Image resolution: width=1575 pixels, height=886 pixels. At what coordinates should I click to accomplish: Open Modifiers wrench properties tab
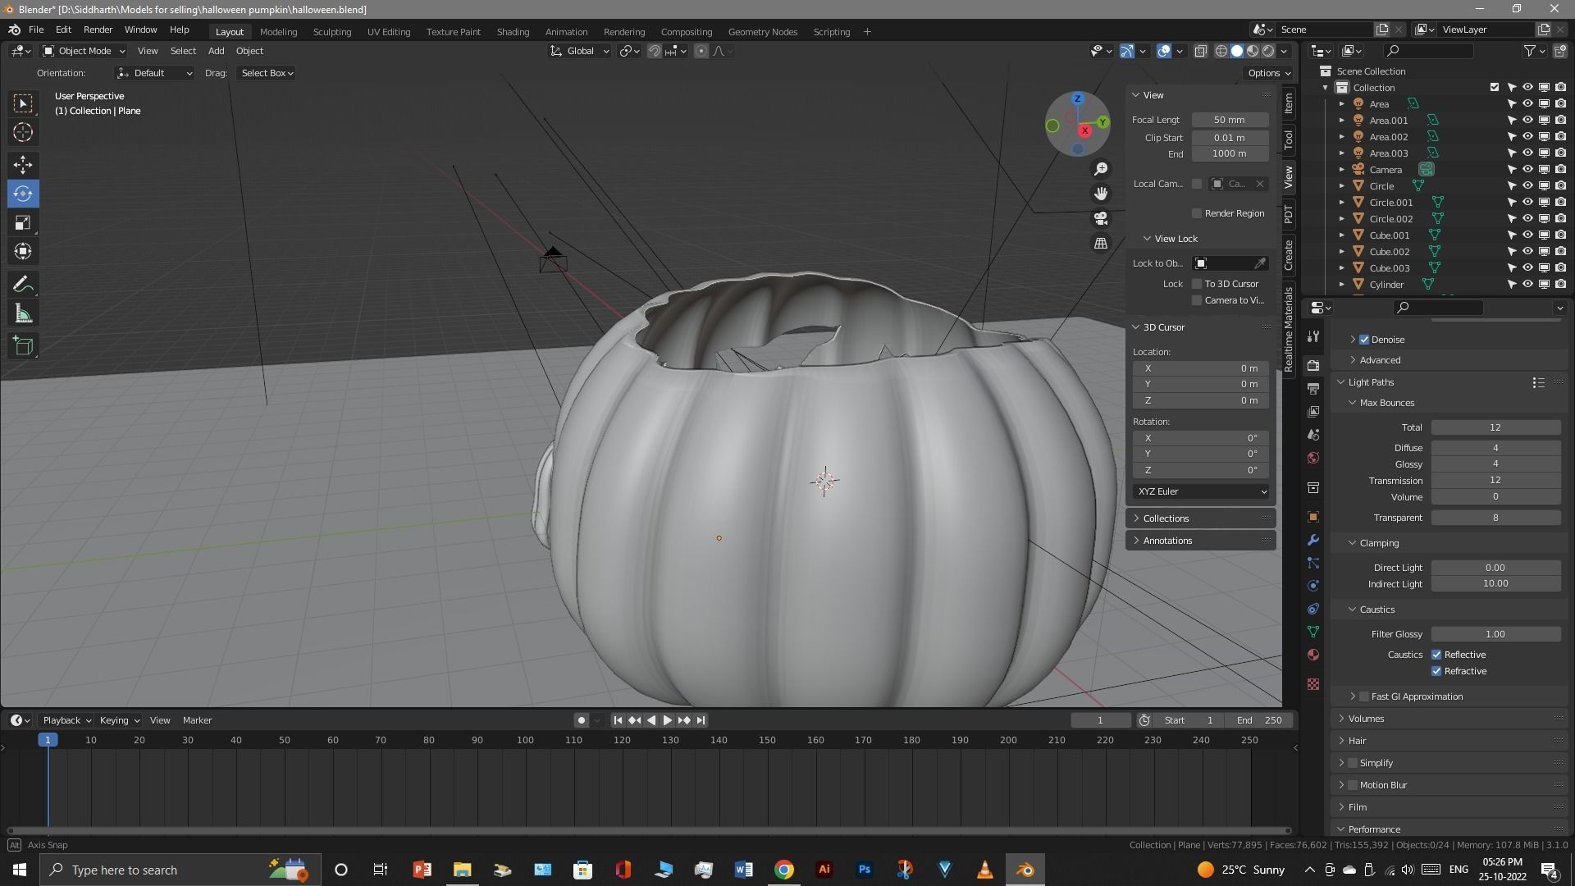click(x=1313, y=540)
